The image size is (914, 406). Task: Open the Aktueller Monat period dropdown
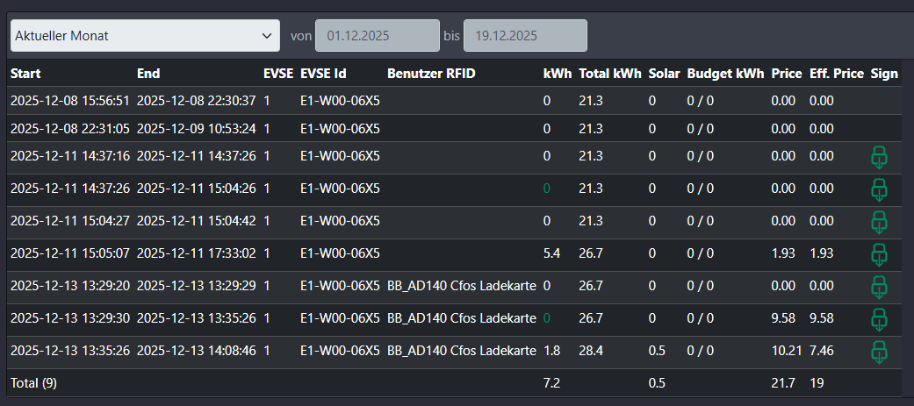(x=145, y=36)
